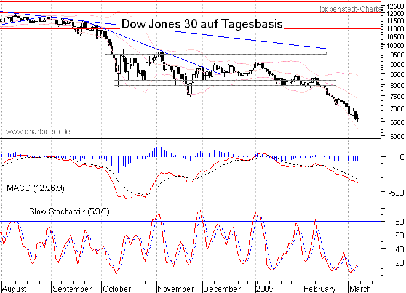Jump to October on the time axis
The height and width of the screenshot is (293, 406).
[x=117, y=288]
